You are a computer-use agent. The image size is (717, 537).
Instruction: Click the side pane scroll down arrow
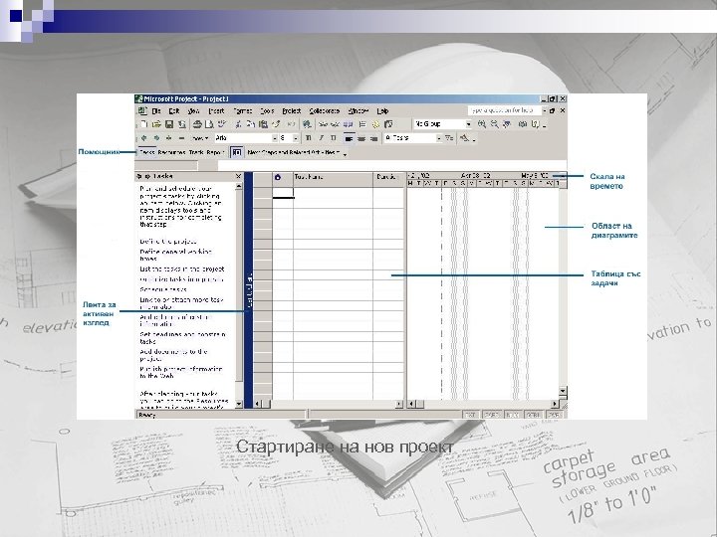[x=239, y=404]
